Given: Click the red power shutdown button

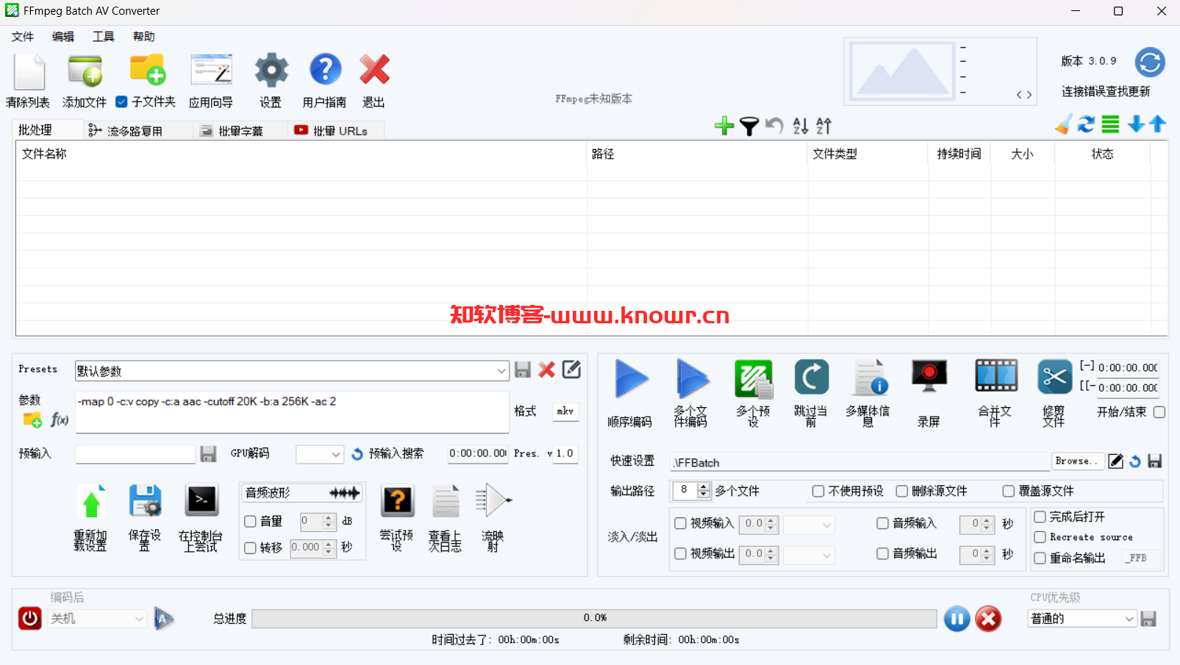Looking at the screenshot, I should (30, 619).
